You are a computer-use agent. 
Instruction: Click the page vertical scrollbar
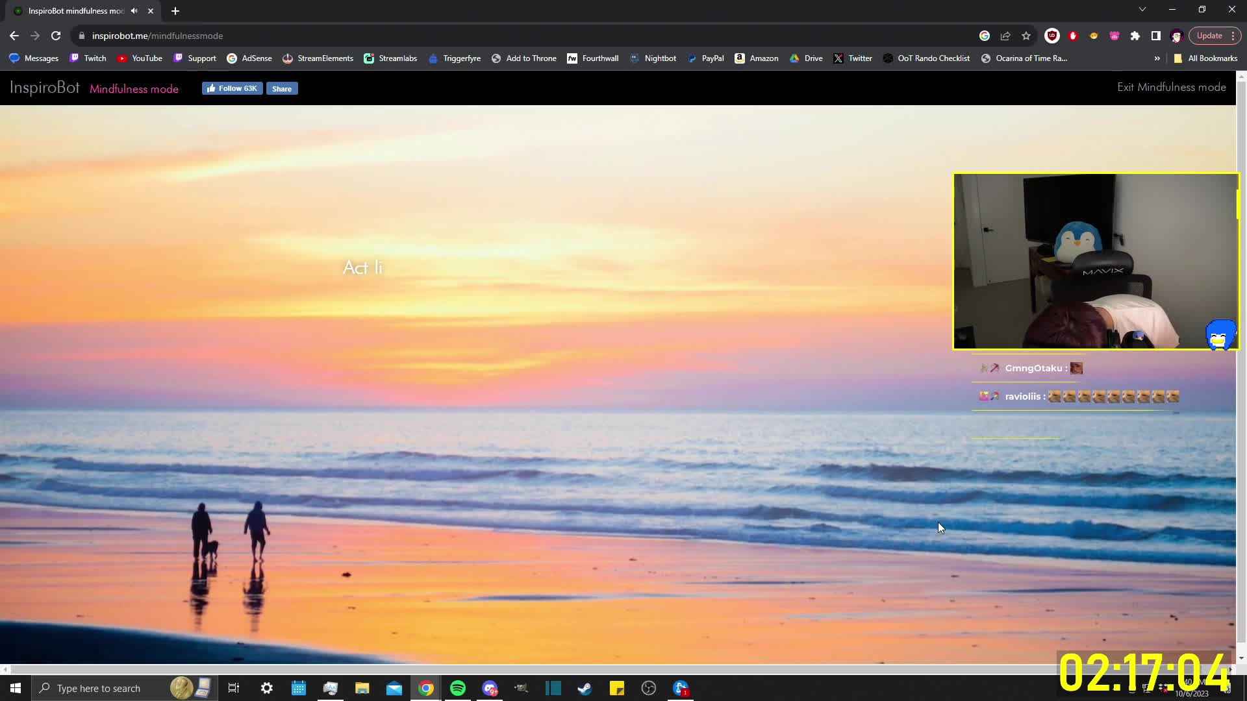pos(1241,363)
